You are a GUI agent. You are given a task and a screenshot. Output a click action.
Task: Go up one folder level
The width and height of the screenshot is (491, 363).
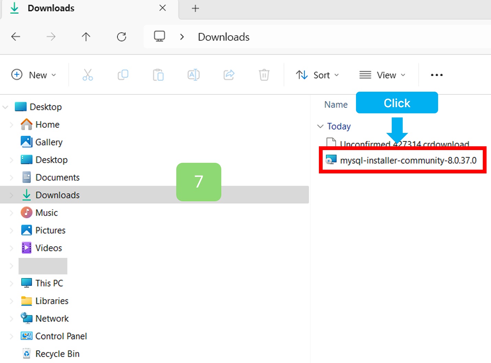point(86,36)
